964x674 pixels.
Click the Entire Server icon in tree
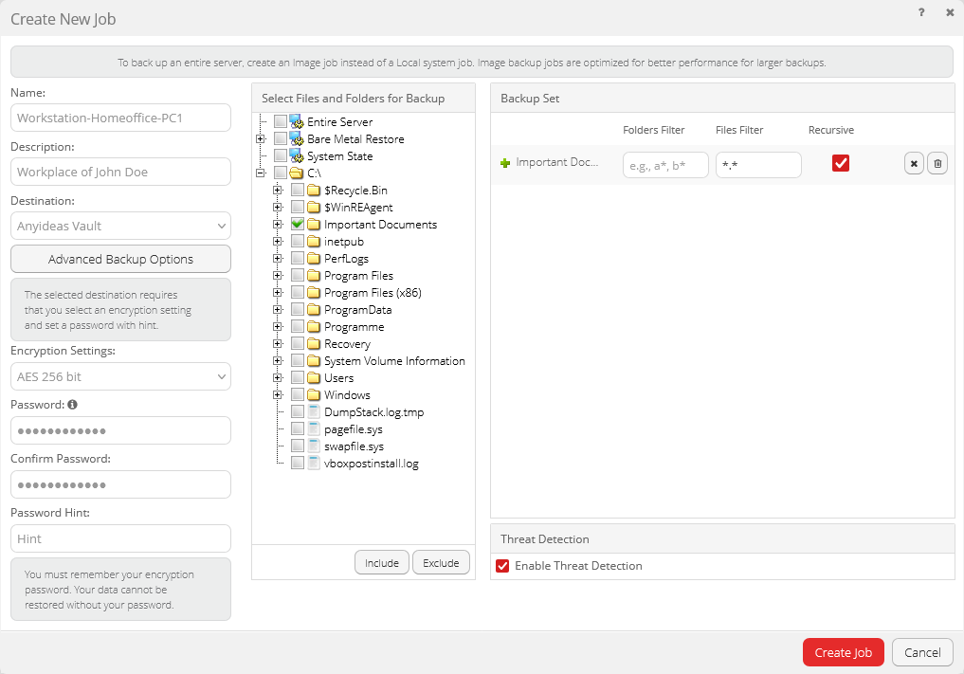pos(296,122)
